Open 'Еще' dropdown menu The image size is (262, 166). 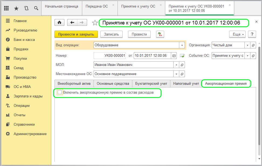237,34
